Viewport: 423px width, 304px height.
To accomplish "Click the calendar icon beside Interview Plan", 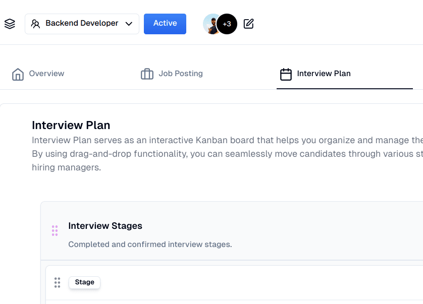I will 286,74.
